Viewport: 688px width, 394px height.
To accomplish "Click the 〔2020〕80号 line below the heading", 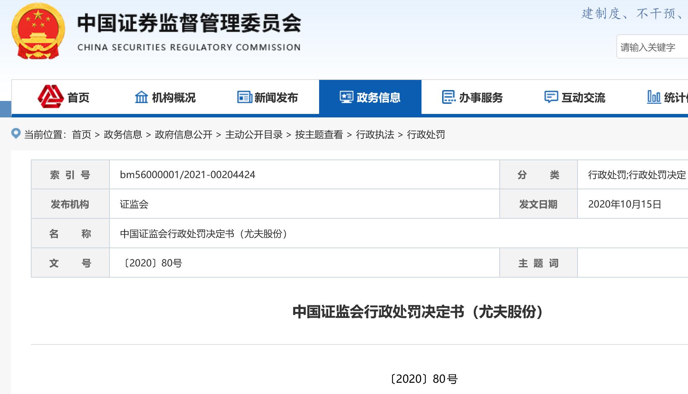I will click(424, 379).
